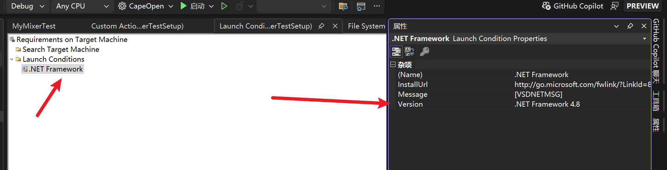Open the Any CPU platform dropdown
The height and width of the screenshot is (170, 667).
tap(82, 6)
